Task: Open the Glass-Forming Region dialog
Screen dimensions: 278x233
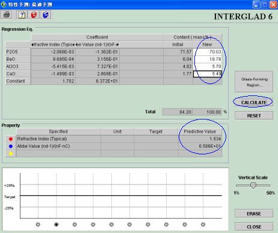Action: coord(254,82)
